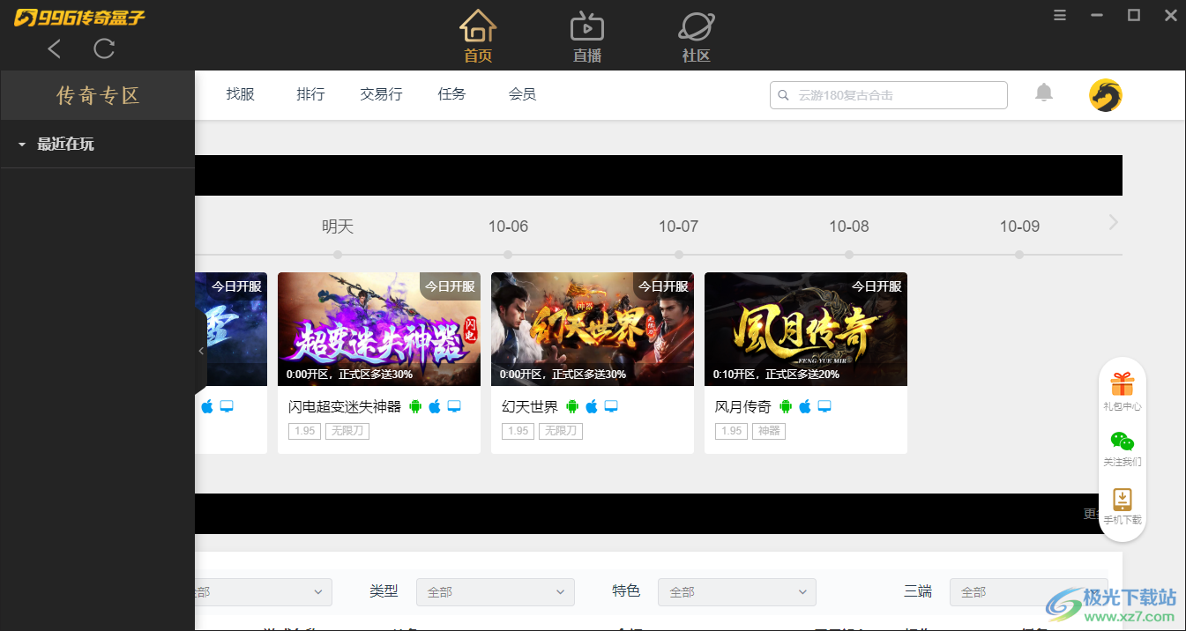1186x631 pixels.
Task: Go back using the back arrow
Action: (x=55, y=49)
